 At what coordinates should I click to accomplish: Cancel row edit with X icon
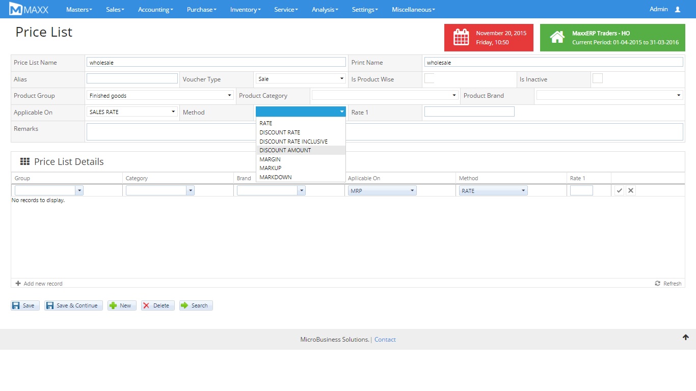coord(631,190)
